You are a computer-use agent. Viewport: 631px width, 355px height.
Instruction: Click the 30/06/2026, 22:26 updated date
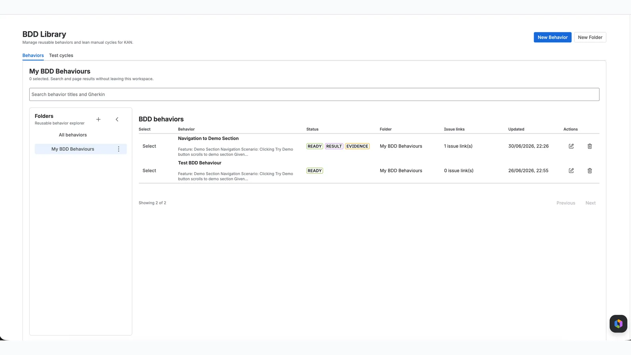528,146
